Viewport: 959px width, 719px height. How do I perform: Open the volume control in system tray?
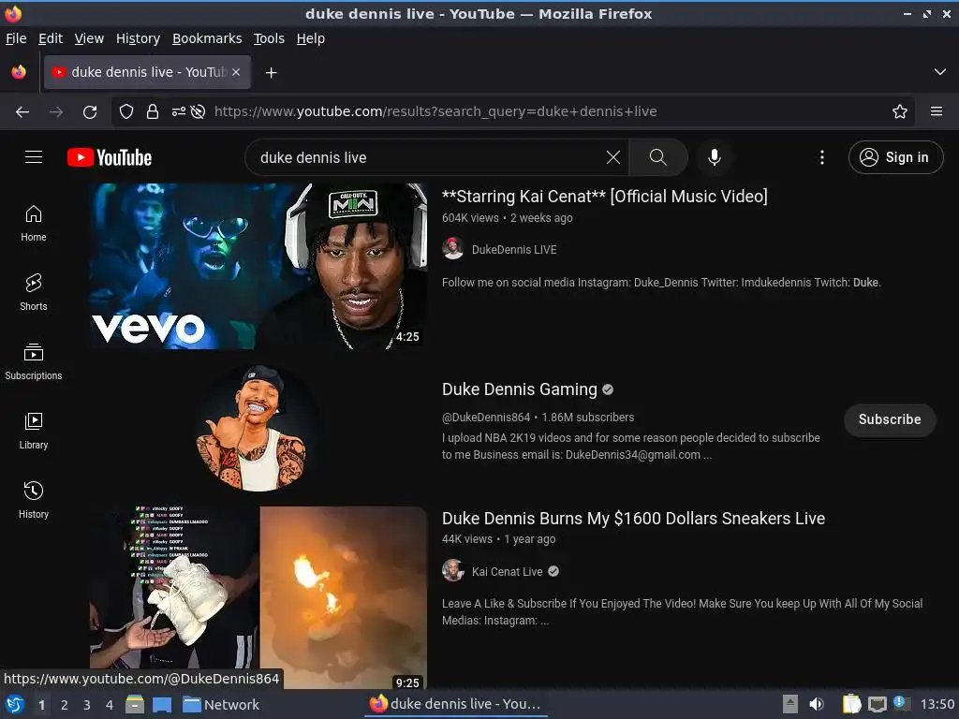[817, 704]
